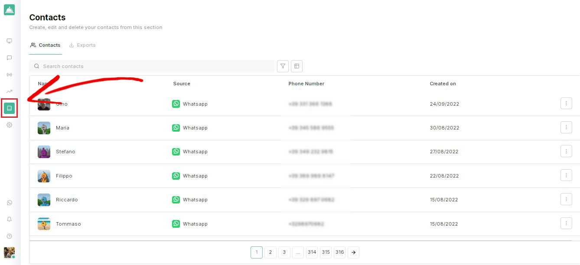
Task: Open the analytics trend chart icon
Action: pos(9,91)
